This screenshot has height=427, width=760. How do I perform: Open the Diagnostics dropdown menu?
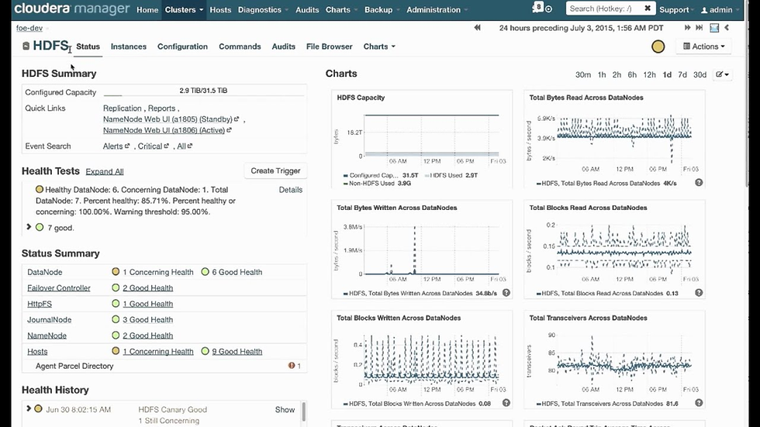pos(263,9)
